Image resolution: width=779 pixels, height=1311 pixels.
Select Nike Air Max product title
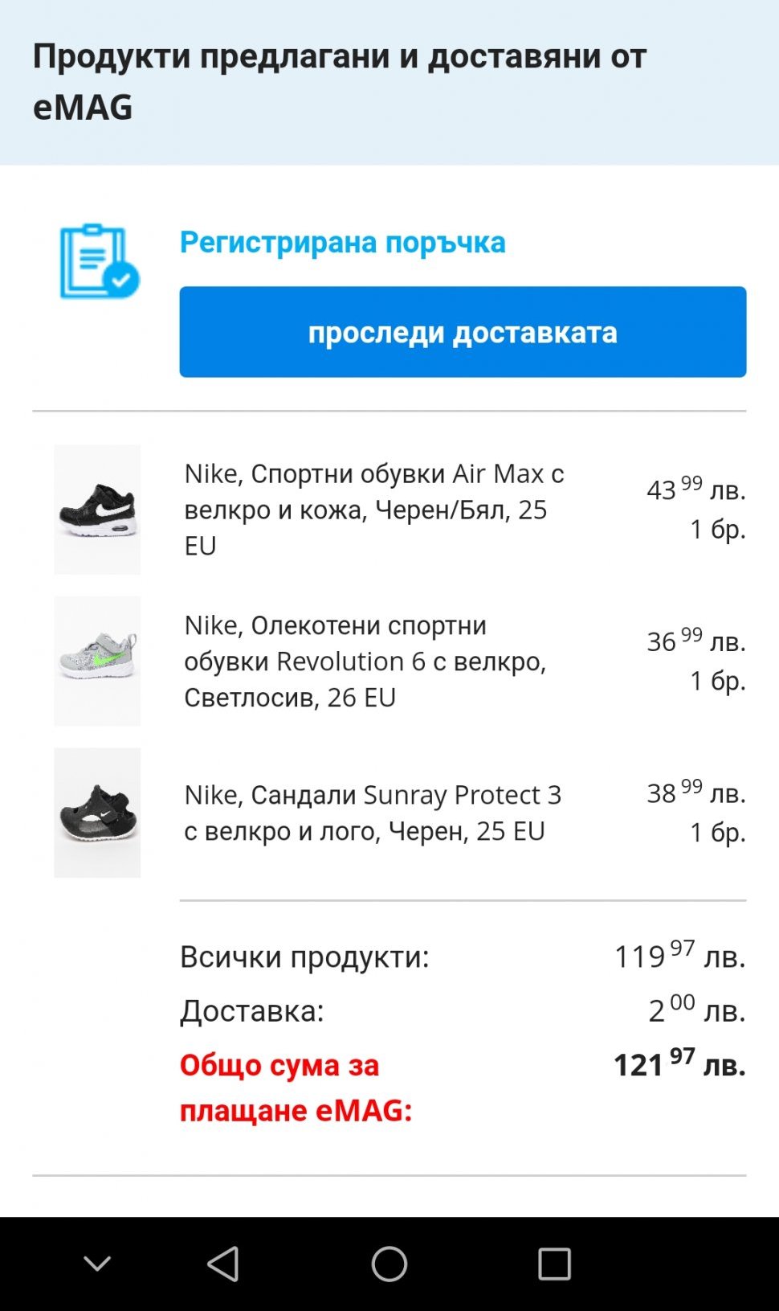[374, 510]
